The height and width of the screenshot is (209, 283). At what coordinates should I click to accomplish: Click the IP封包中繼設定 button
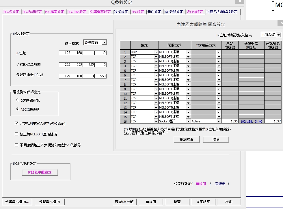click(40, 172)
